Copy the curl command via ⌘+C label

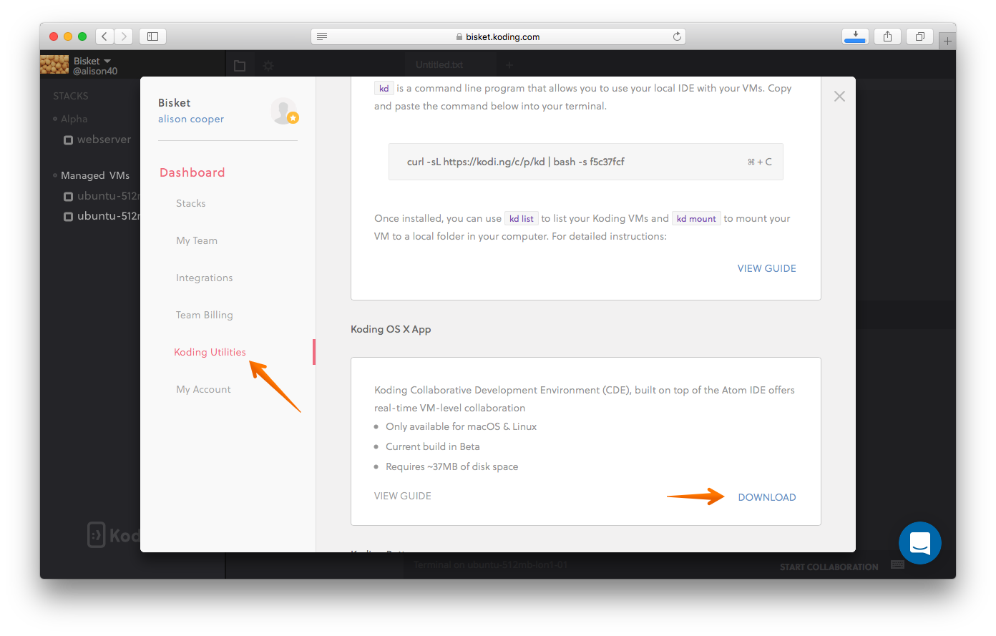[x=760, y=162]
